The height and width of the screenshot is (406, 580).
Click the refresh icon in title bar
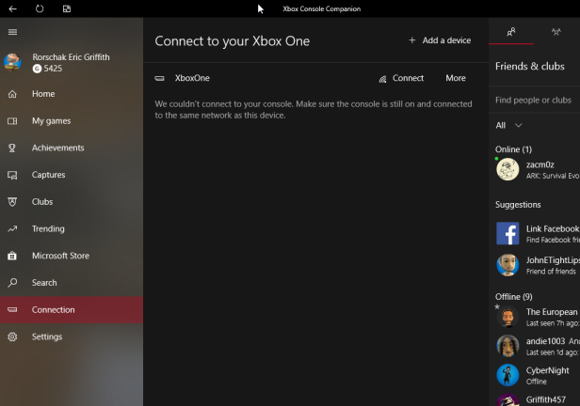point(40,8)
